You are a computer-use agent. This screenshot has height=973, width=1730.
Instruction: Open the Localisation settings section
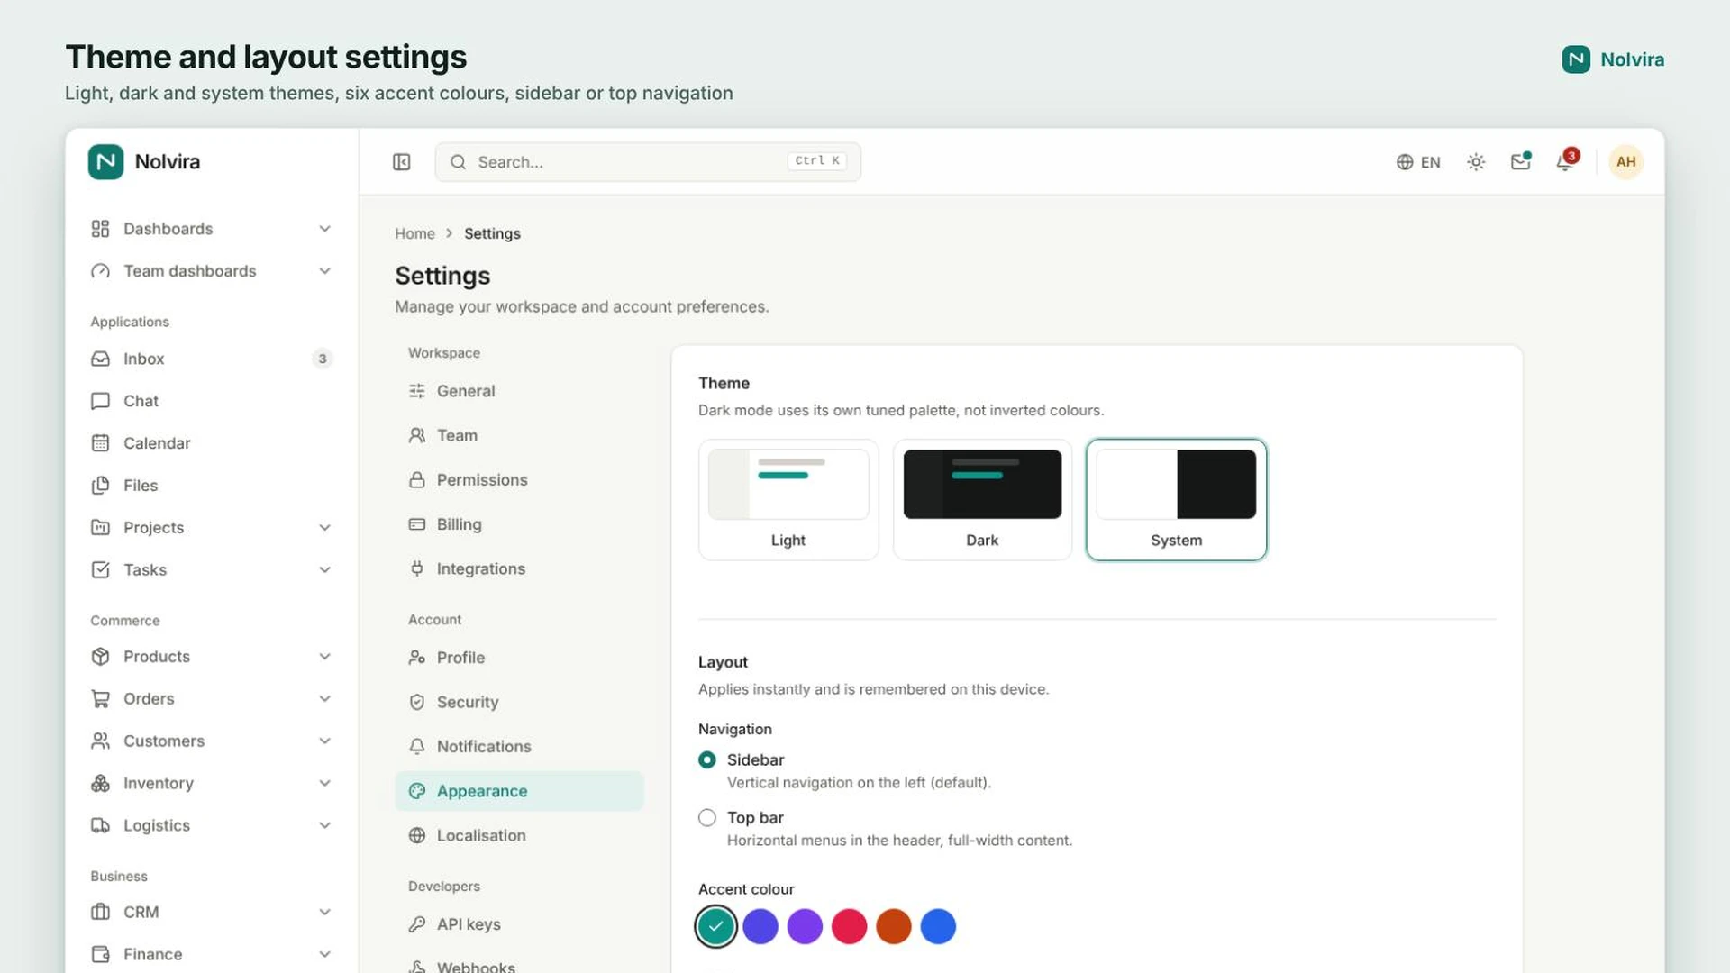click(x=519, y=835)
